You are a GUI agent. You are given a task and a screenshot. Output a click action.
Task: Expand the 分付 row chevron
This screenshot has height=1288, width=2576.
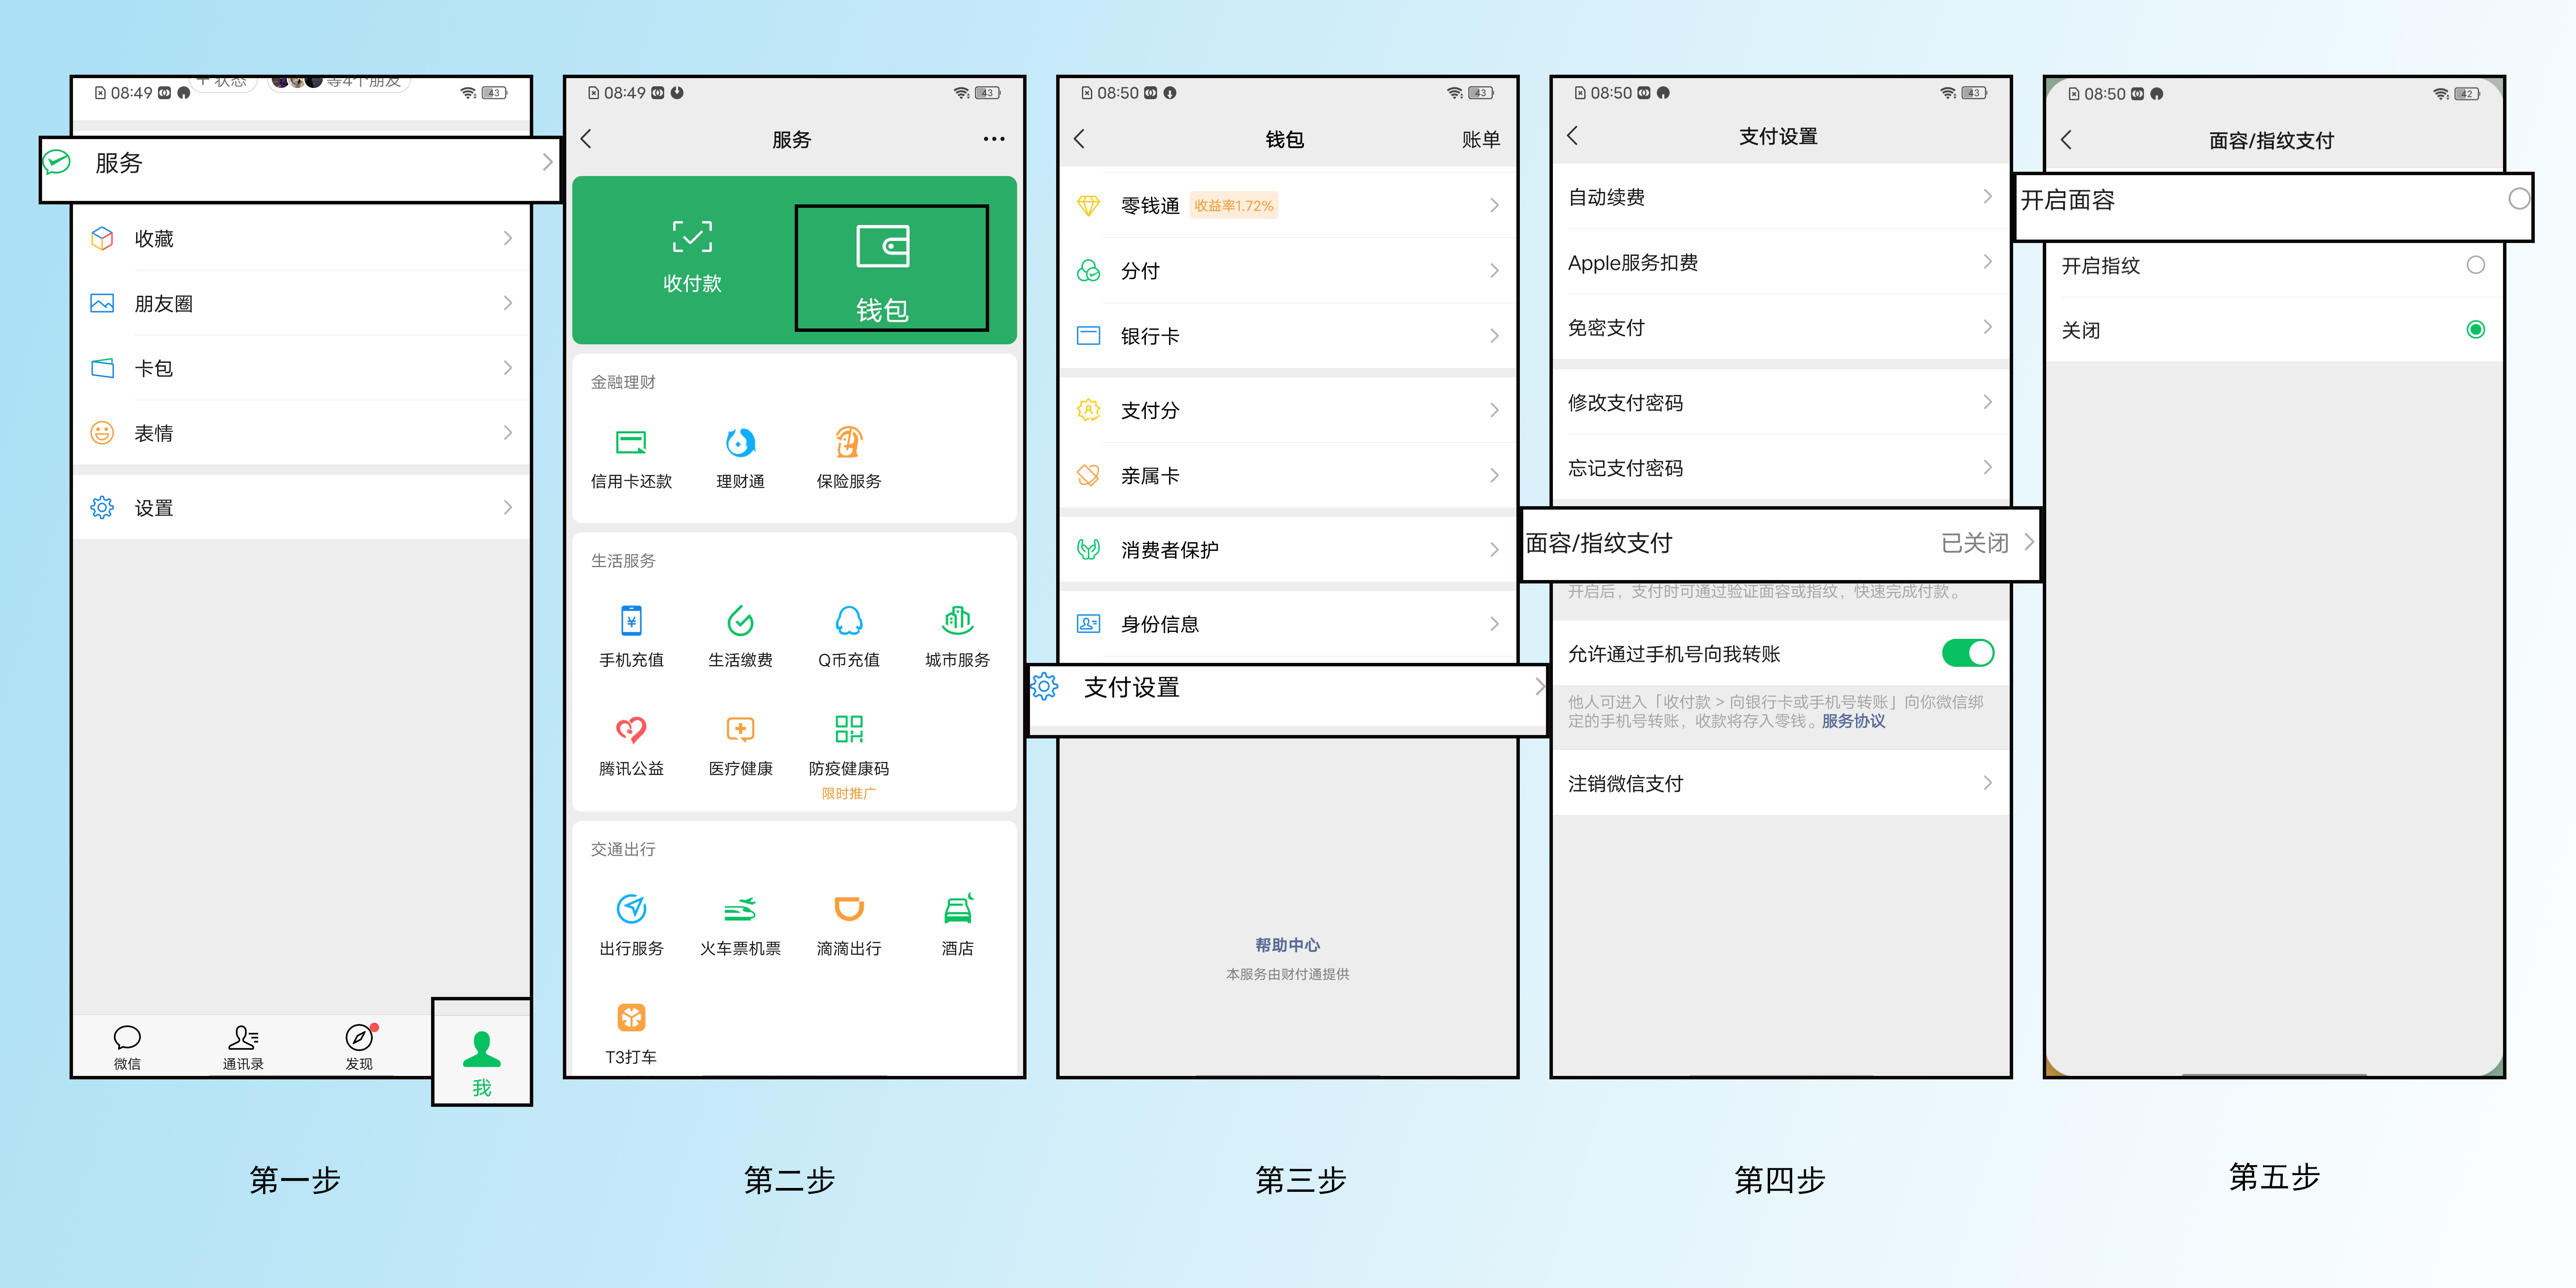tap(1494, 271)
